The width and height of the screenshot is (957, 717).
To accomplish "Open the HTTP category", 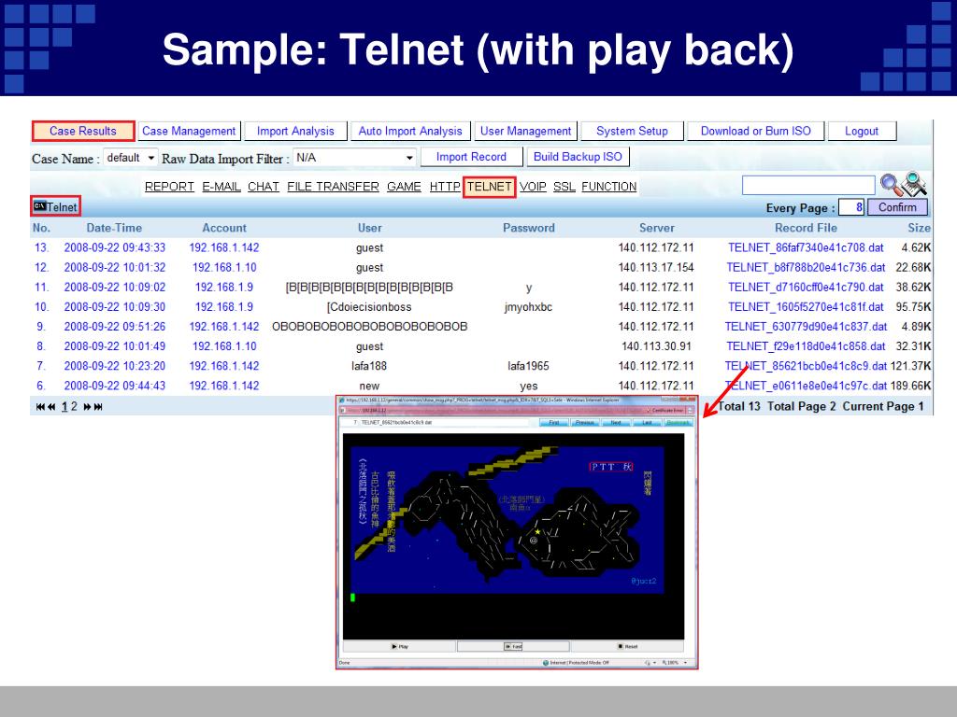I will pyautogui.click(x=445, y=187).
